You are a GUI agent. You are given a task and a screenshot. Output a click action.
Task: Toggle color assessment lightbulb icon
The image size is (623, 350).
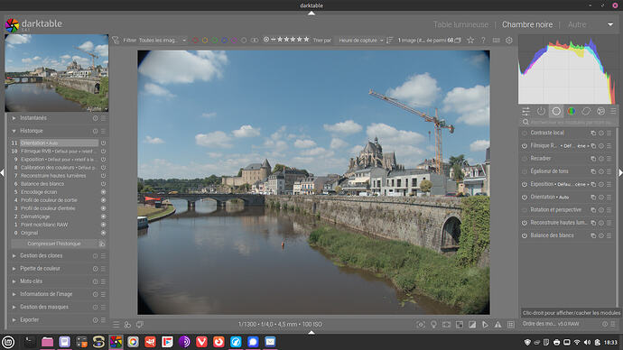pos(433,325)
